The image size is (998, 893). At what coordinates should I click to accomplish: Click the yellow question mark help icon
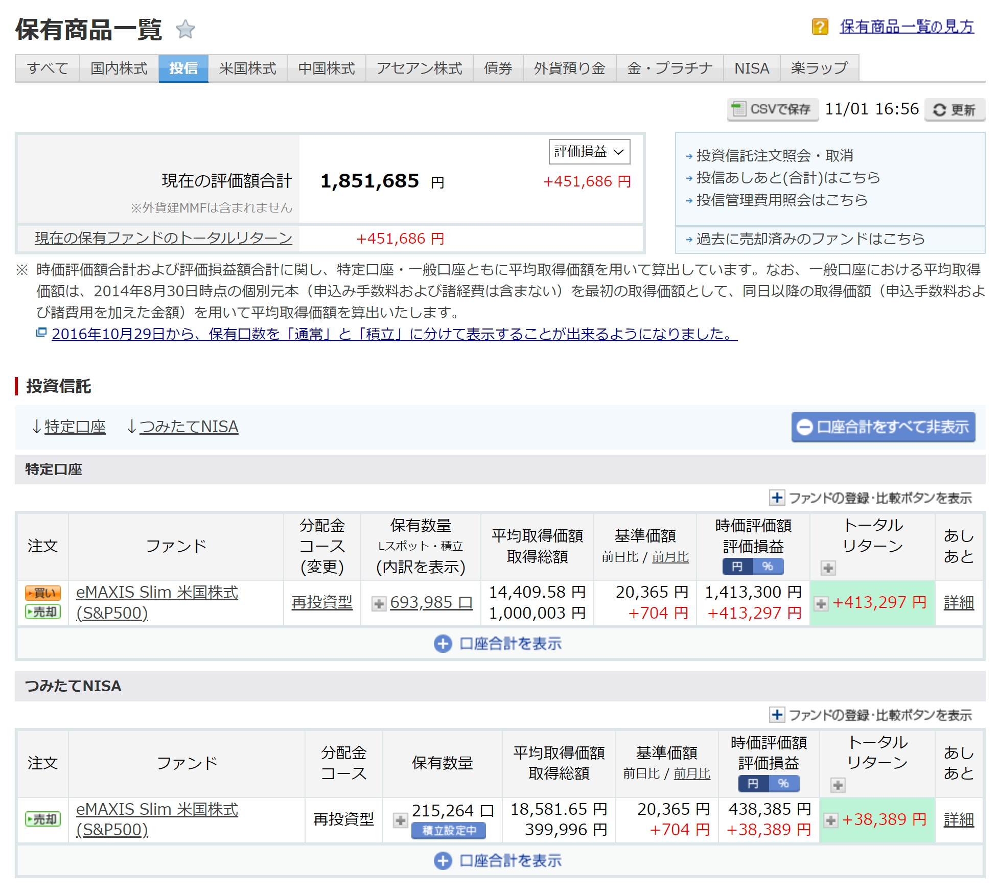[820, 27]
